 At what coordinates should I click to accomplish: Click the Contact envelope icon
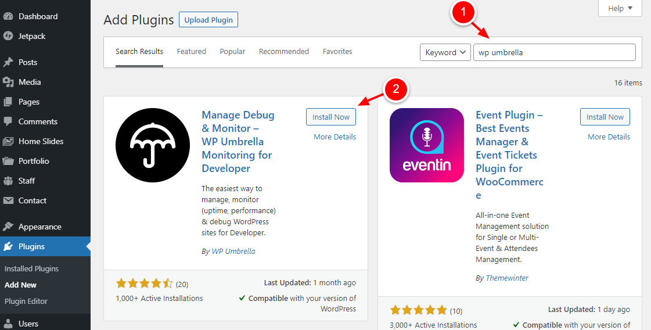click(8, 201)
